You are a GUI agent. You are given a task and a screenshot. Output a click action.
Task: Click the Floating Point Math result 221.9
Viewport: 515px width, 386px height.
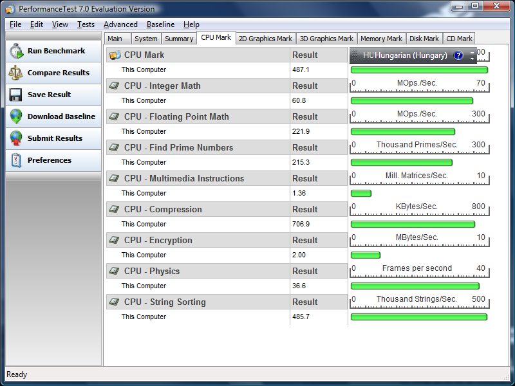pos(301,132)
